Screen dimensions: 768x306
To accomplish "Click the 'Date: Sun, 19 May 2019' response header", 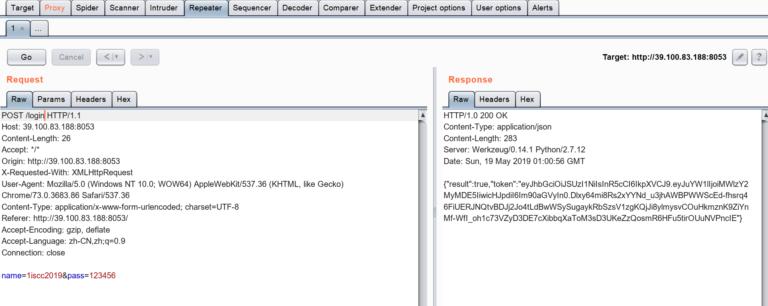I will pos(514,161).
